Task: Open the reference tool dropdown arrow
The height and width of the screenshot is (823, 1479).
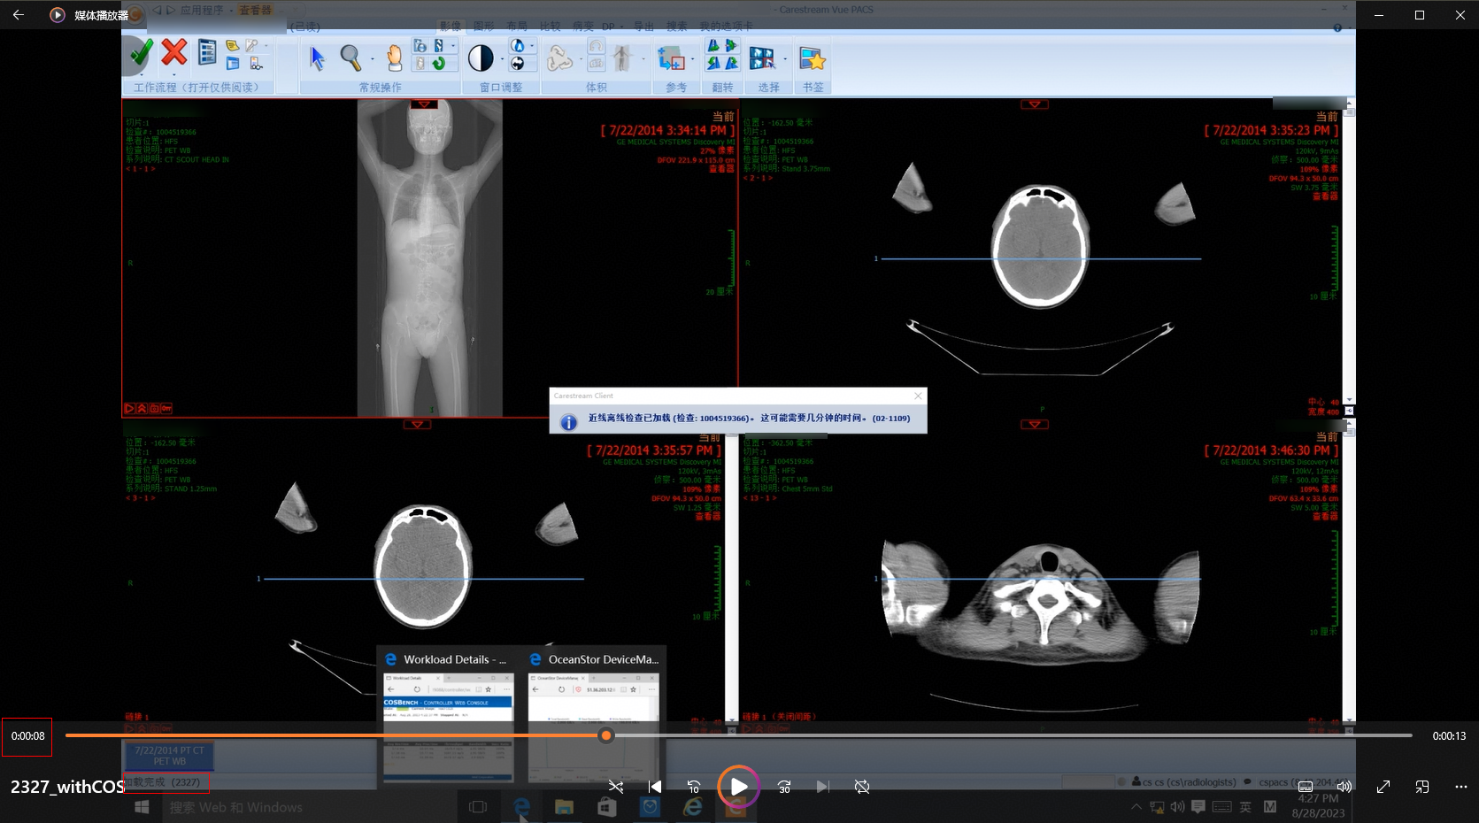Action: [692, 60]
